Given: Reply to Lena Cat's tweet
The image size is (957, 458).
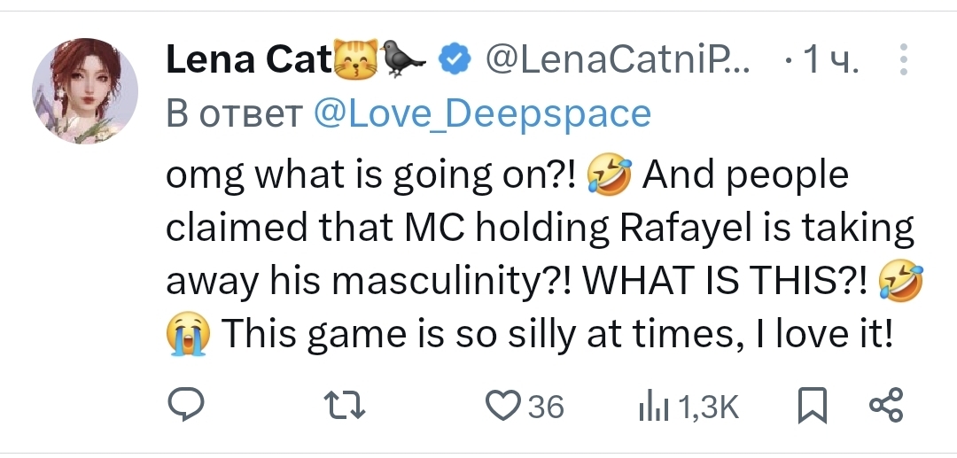Looking at the screenshot, I should (x=187, y=407).
